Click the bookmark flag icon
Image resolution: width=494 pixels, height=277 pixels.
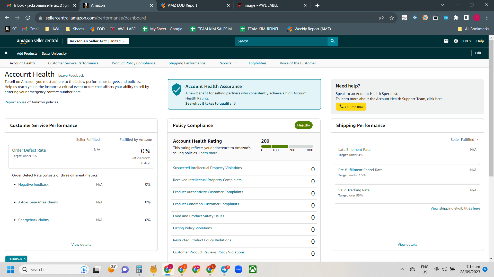coord(6,53)
